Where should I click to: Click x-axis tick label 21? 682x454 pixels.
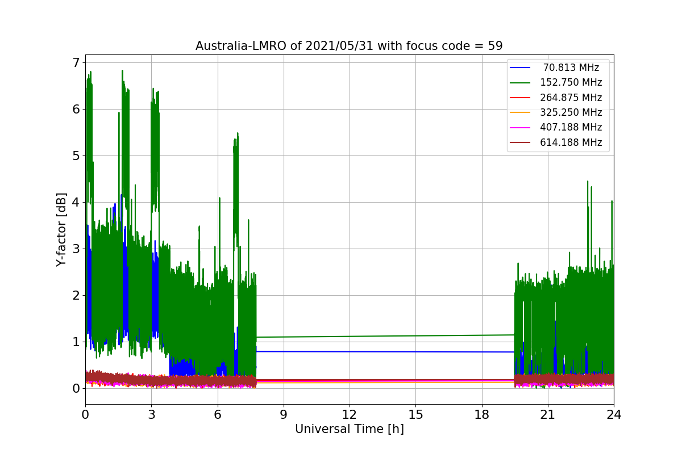(548, 415)
